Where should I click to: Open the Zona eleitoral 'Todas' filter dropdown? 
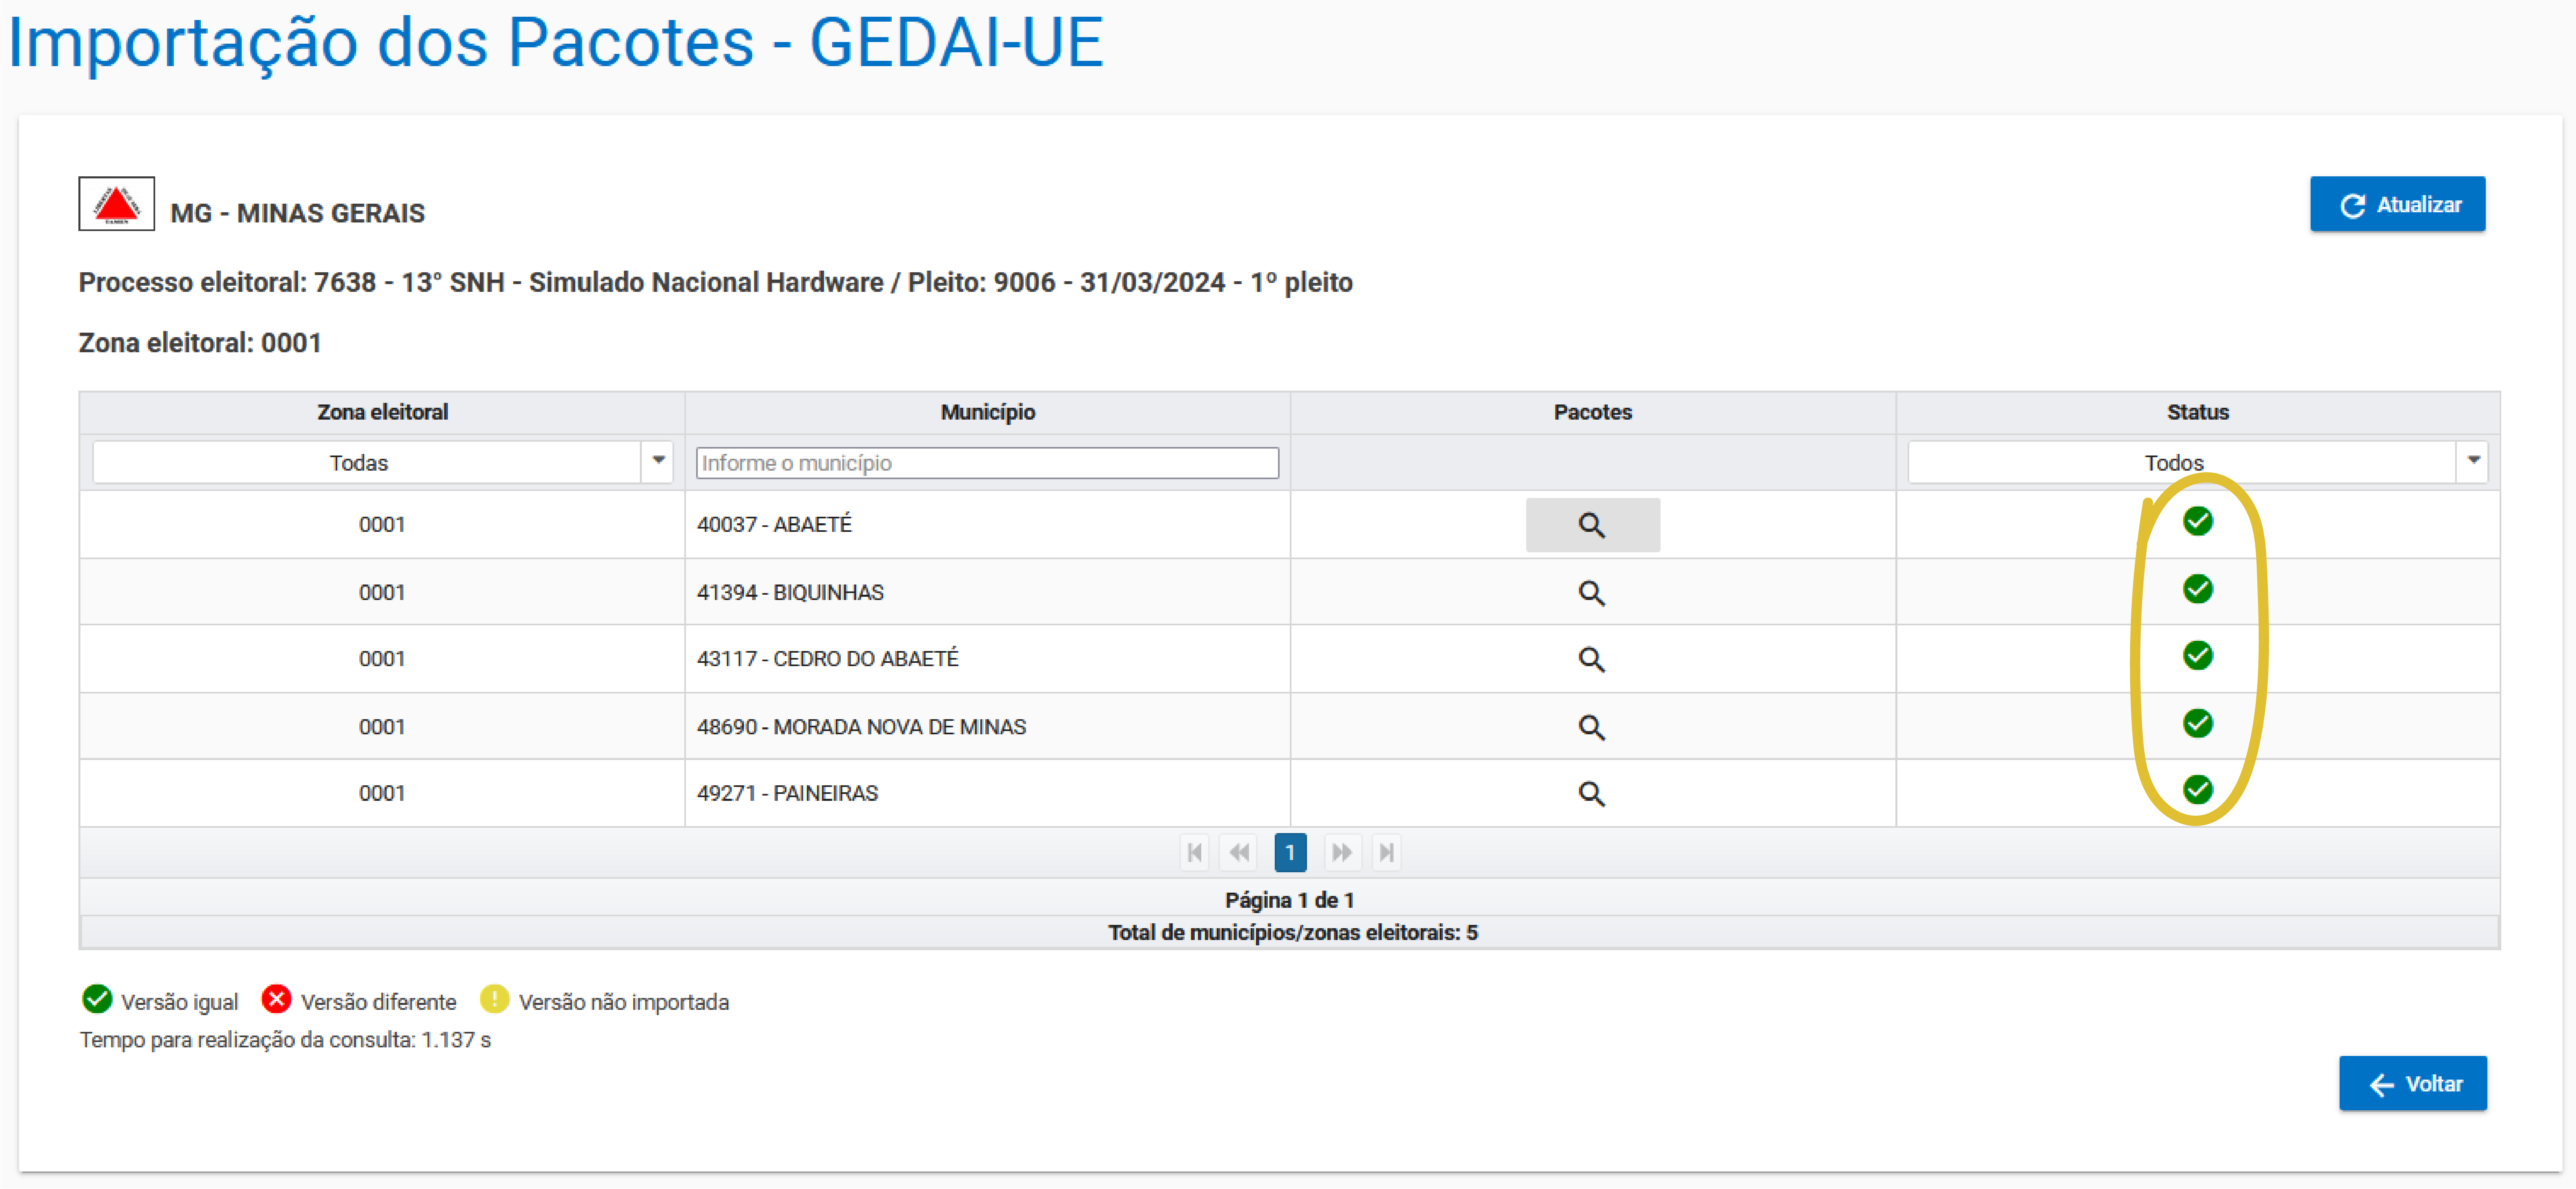click(x=382, y=463)
